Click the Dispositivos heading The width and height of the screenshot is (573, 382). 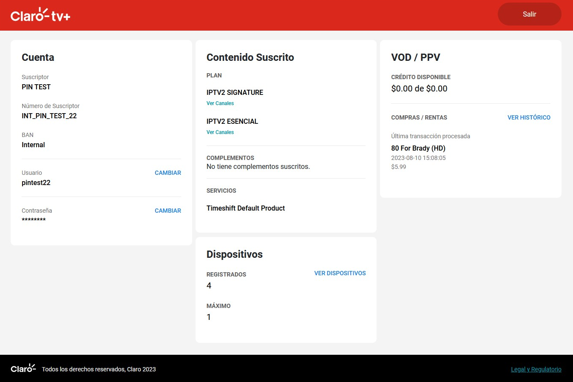(x=235, y=254)
